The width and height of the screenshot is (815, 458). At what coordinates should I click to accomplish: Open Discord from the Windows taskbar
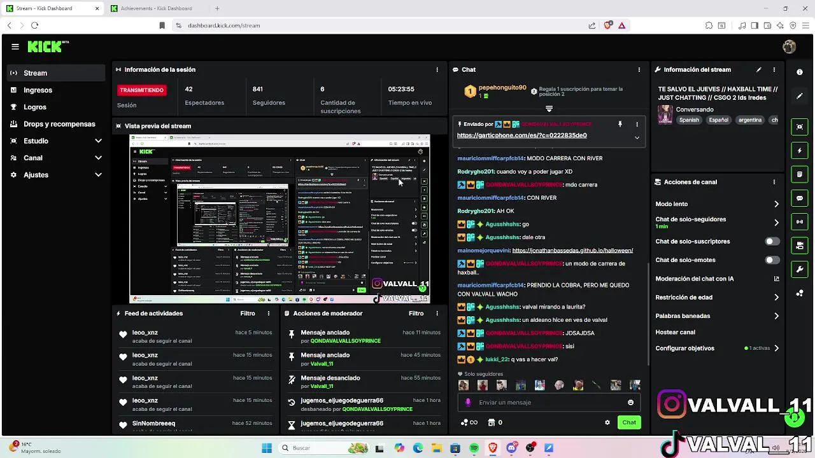coord(511,448)
